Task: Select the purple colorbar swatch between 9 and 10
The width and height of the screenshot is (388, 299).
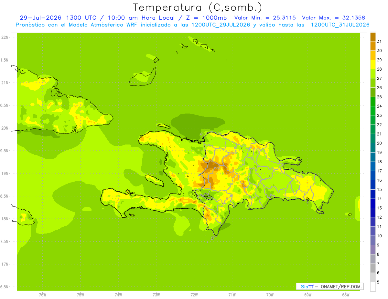Action: (x=373, y=240)
